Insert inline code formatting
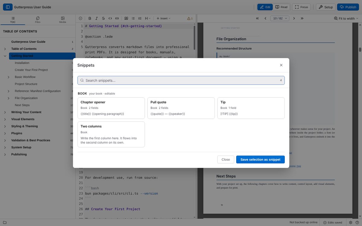Image resolution: width=362 pixels, height=226 pixels. tap(110, 18)
